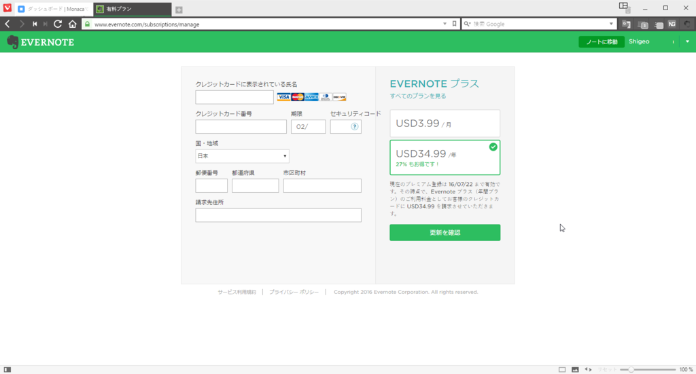
Task: Click the browser reload page icon
Action: pos(58,24)
